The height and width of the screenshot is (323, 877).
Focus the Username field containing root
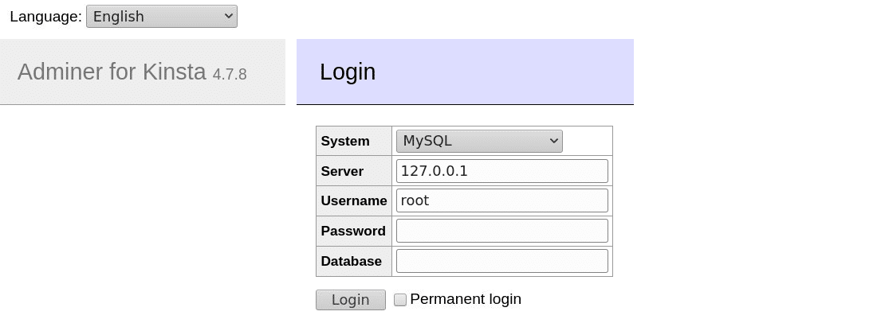[501, 200]
